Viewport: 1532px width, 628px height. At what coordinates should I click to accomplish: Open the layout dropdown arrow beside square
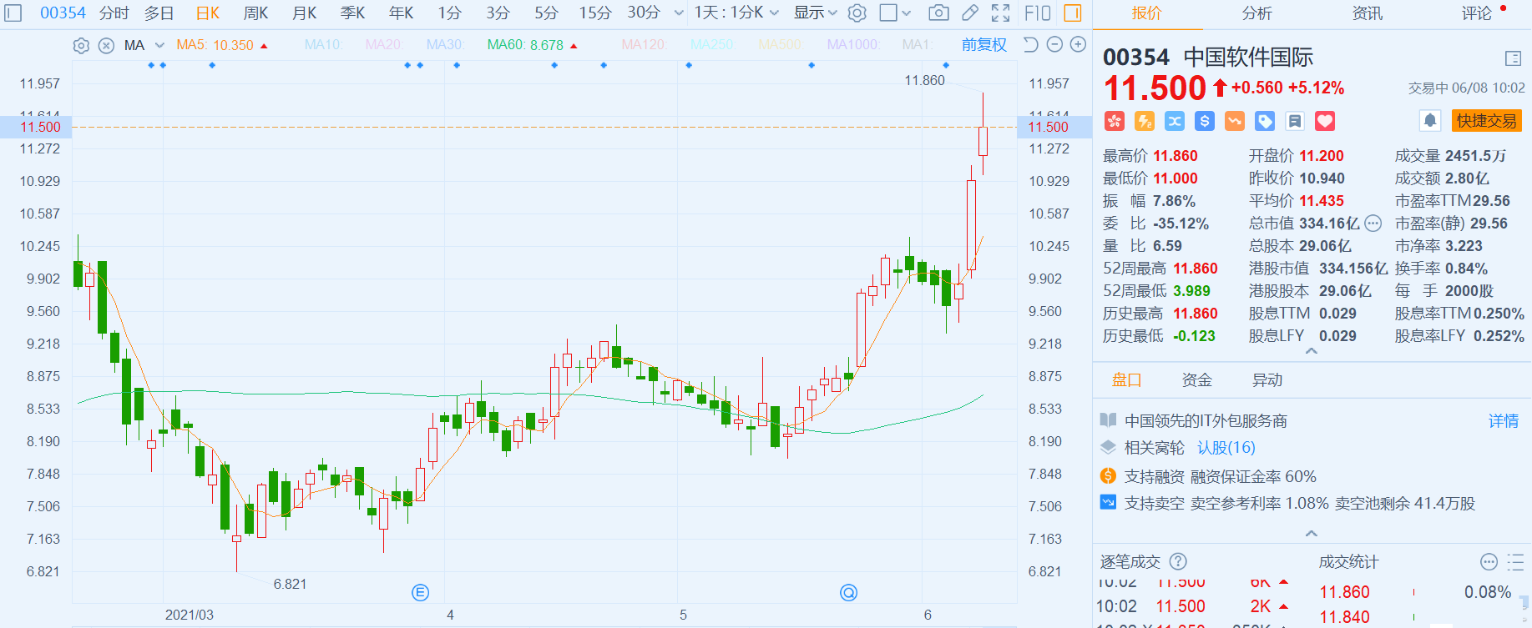(907, 13)
